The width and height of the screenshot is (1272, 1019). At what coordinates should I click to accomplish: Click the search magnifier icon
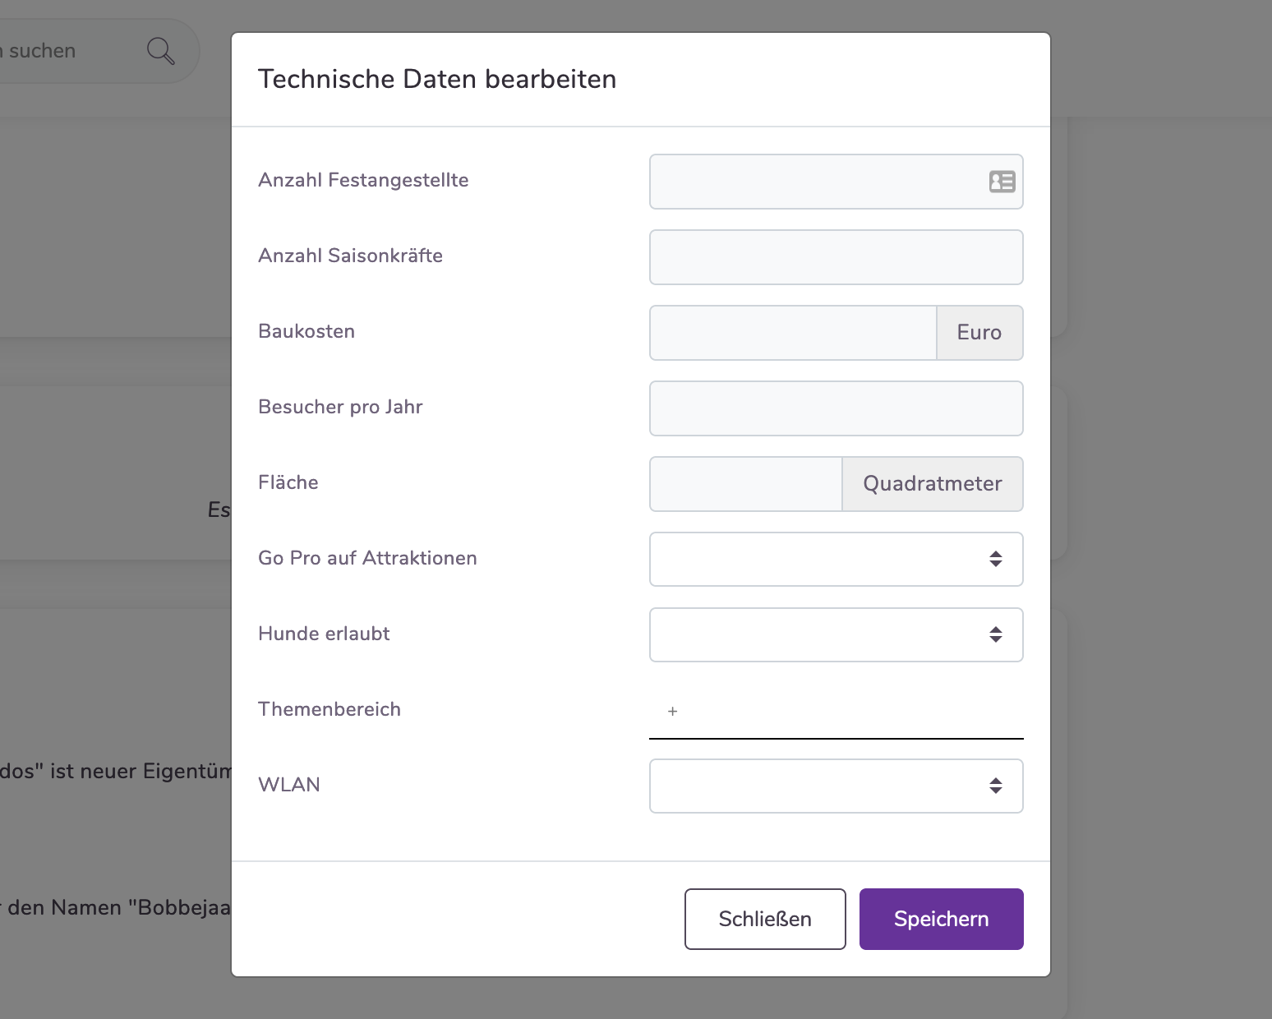click(x=160, y=51)
